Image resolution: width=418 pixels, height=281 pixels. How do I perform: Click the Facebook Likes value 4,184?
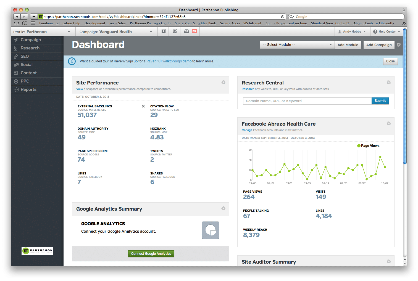coord(324,216)
